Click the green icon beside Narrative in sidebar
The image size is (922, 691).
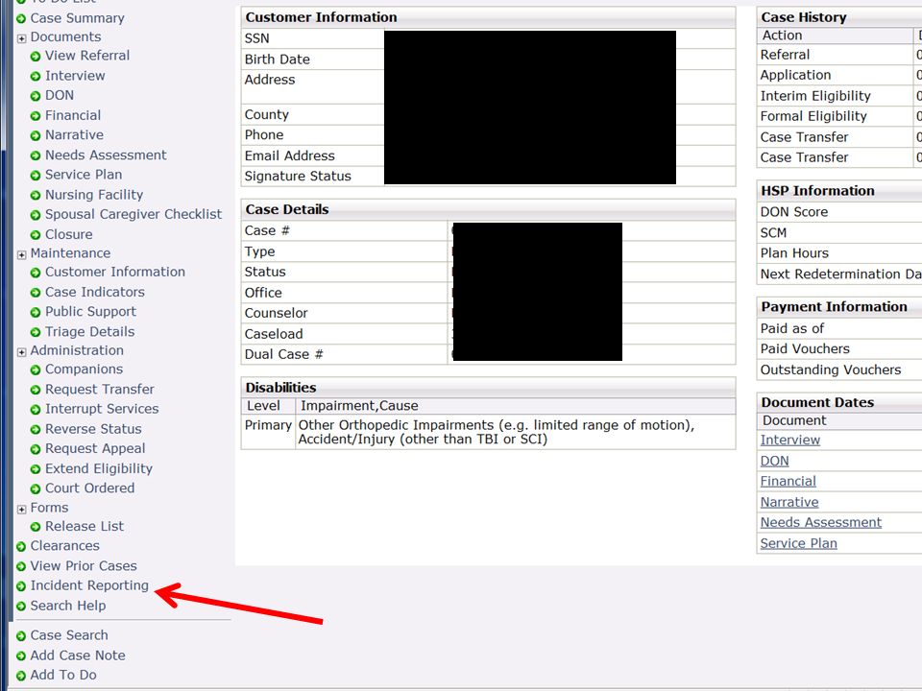click(x=36, y=135)
